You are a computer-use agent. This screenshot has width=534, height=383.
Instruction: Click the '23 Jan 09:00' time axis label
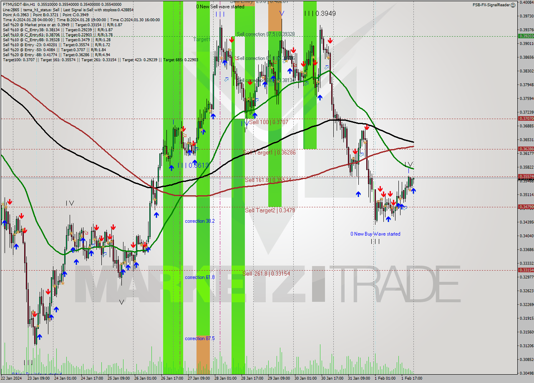(x=38, y=378)
